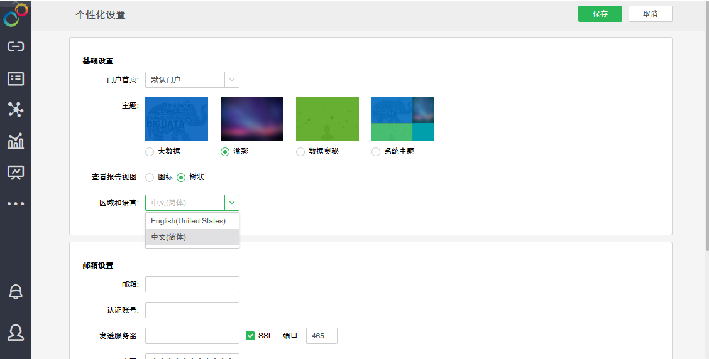Select the 大数据 theme radio button
The height and width of the screenshot is (359, 709).
(150, 152)
